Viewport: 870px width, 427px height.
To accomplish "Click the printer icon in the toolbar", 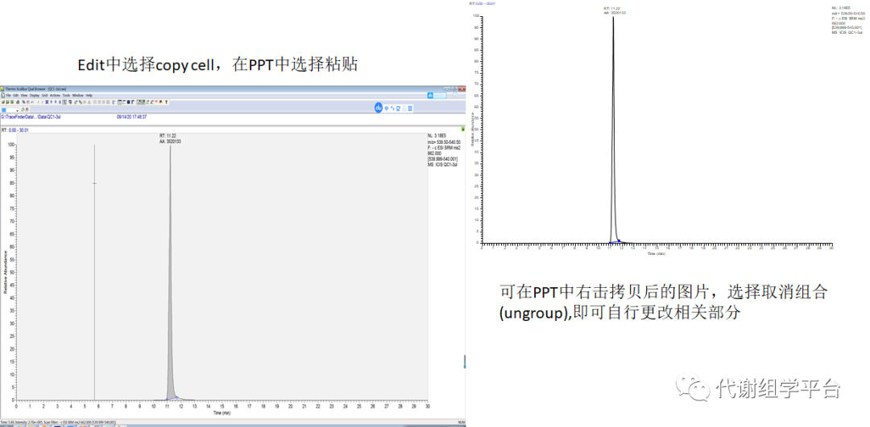I will coord(18,102).
